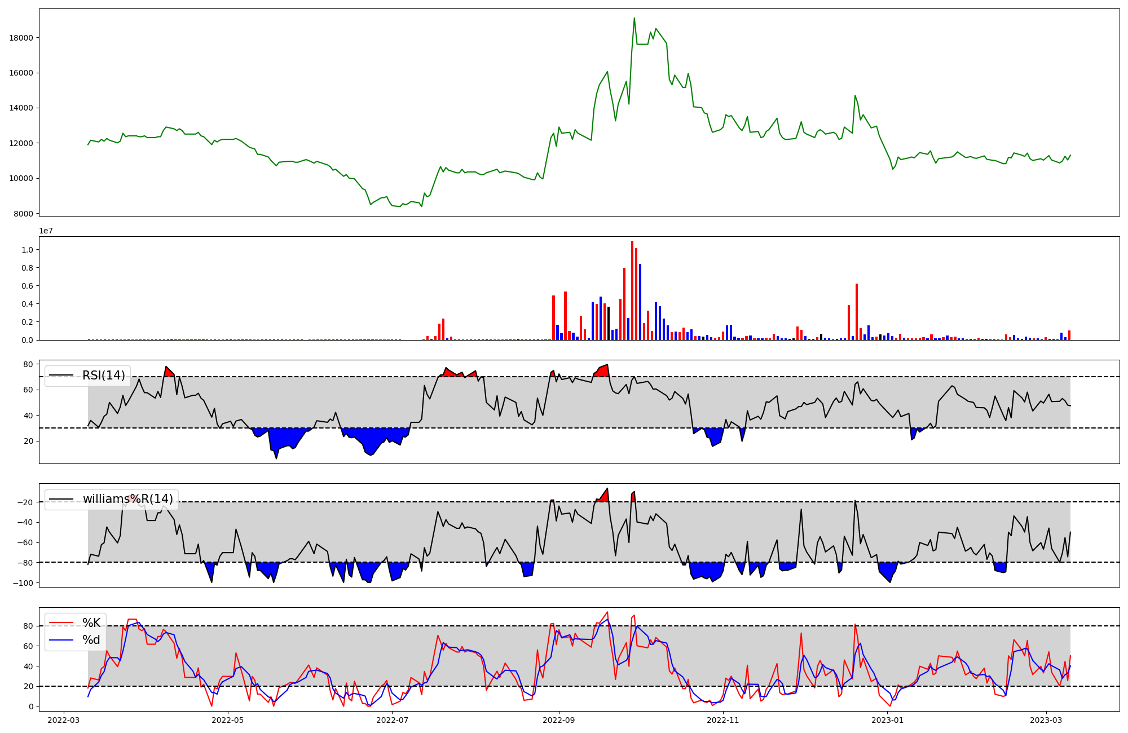Click the 2022-09 date tick label
Image resolution: width=1128 pixels, height=733 pixels.
[559, 720]
